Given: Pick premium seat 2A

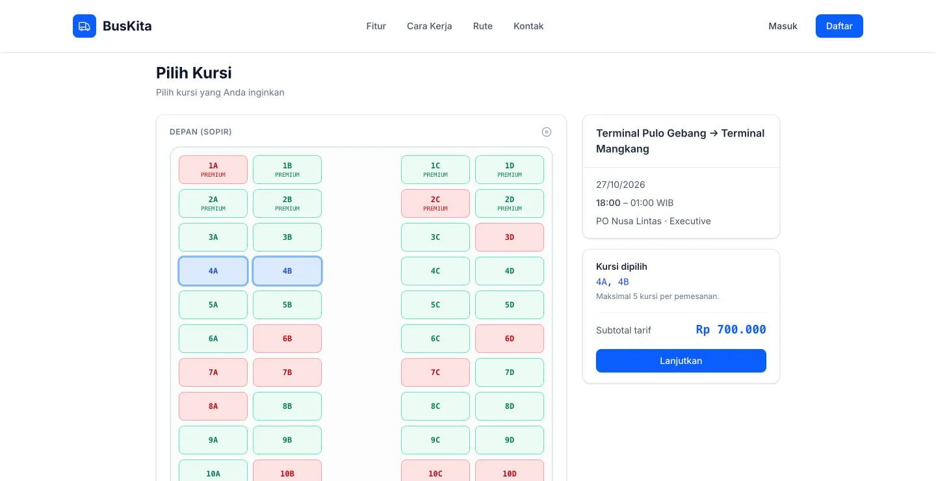Looking at the screenshot, I should coord(213,203).
